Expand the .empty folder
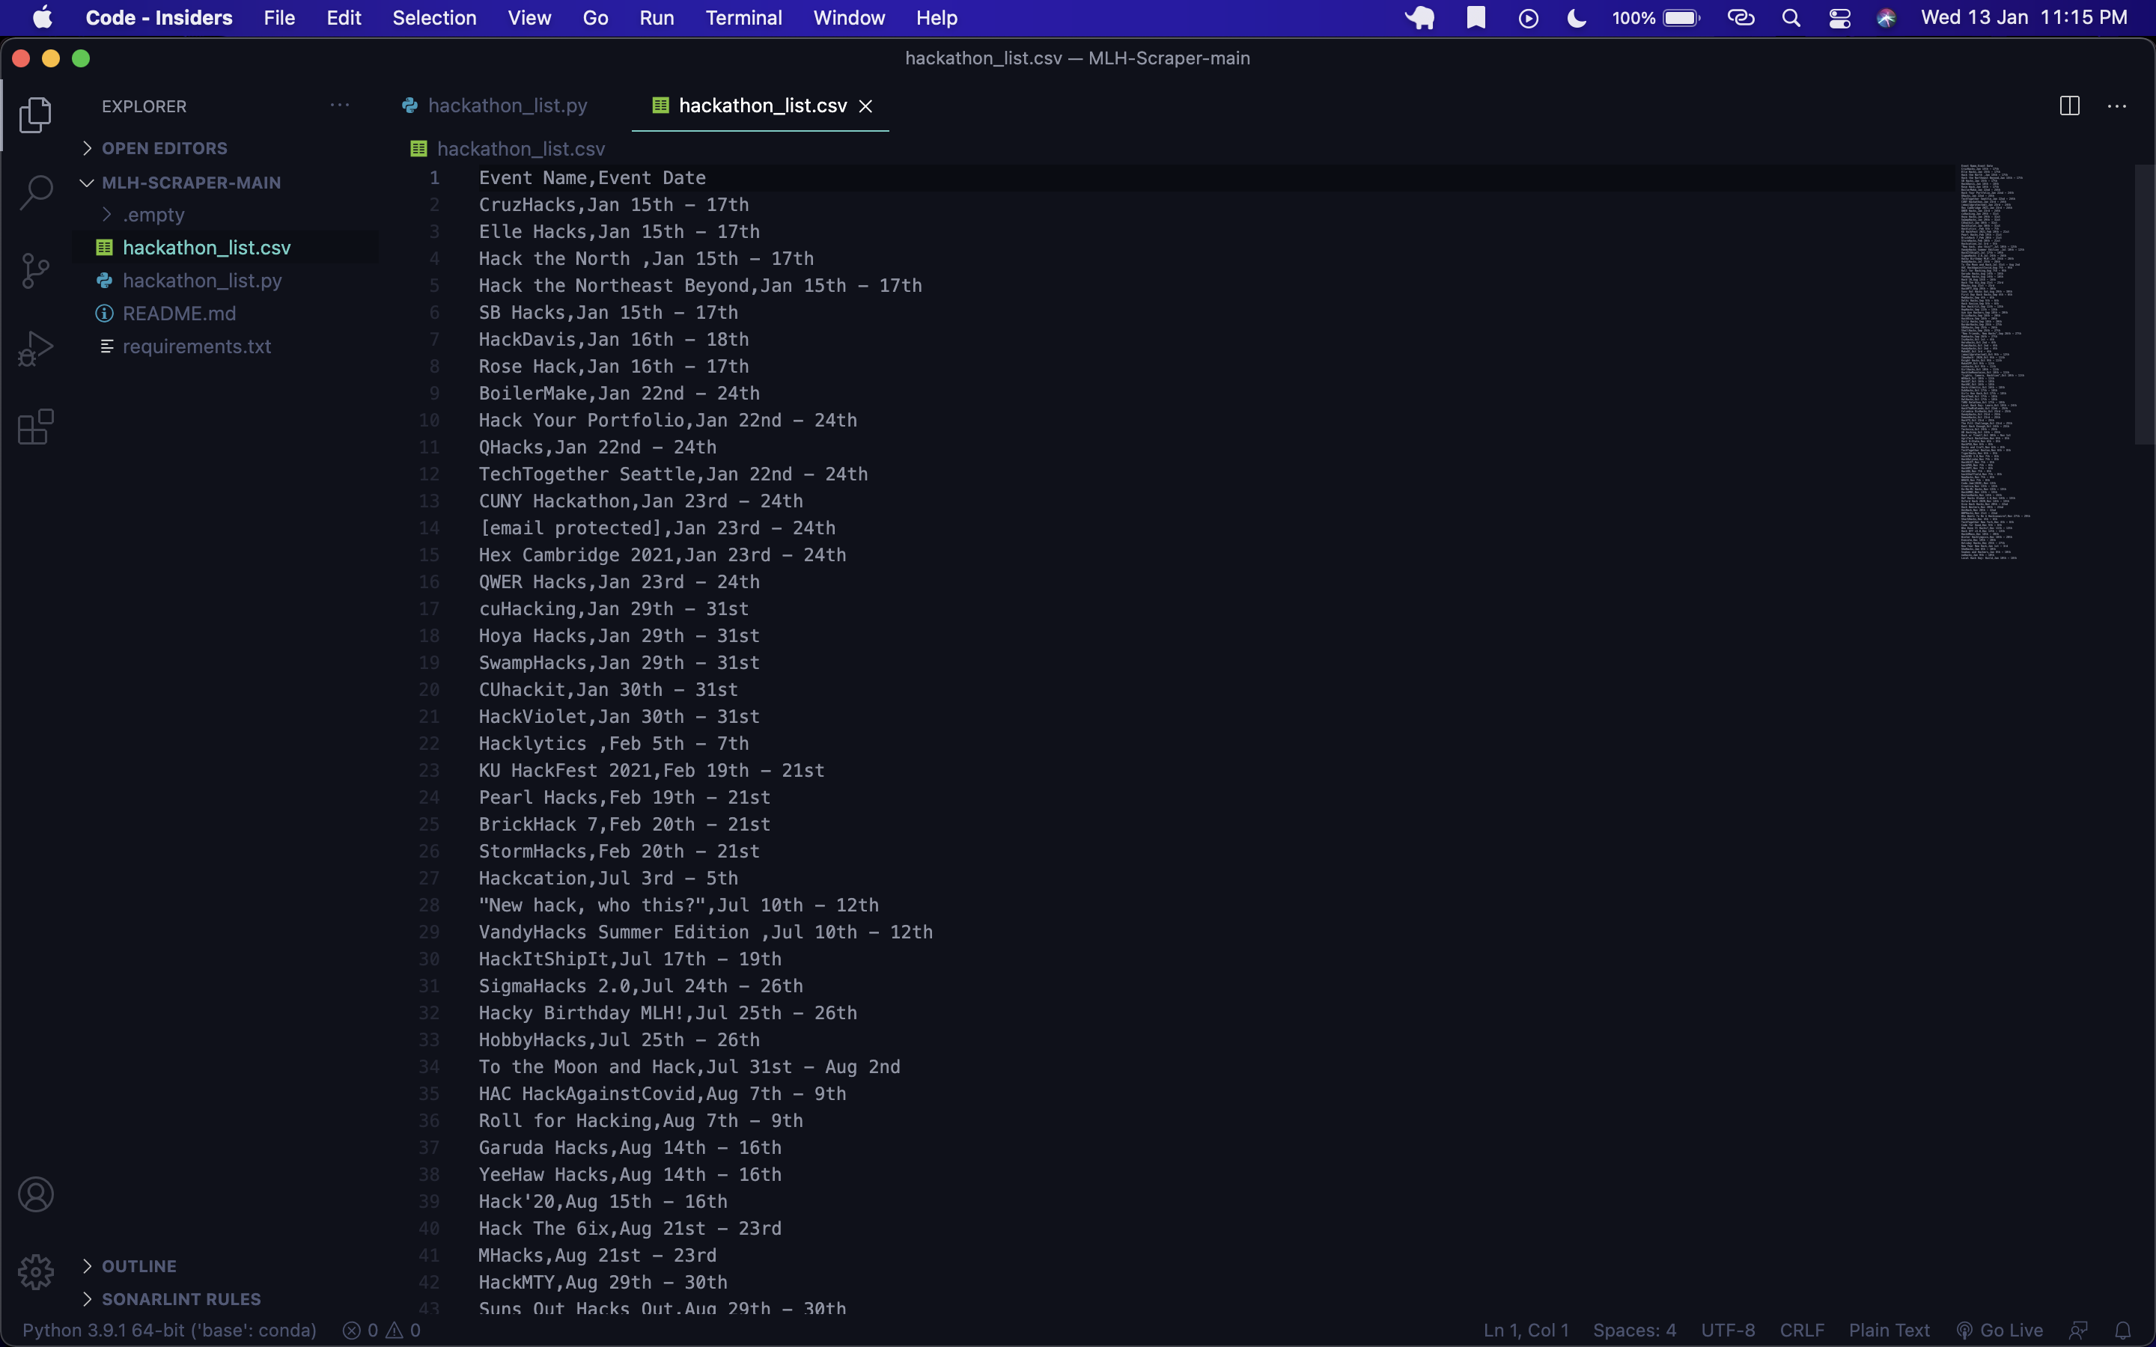The height and width of the screenshot is (1347, 2156). click(153, 215)
